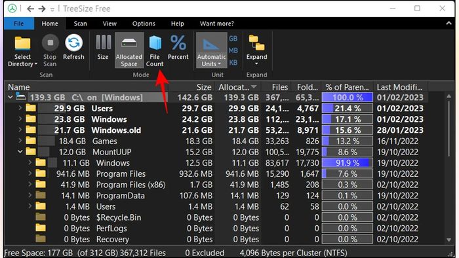Set display unit to KB
This screenshot has height=258, width=459.
(x=233, y=62)
